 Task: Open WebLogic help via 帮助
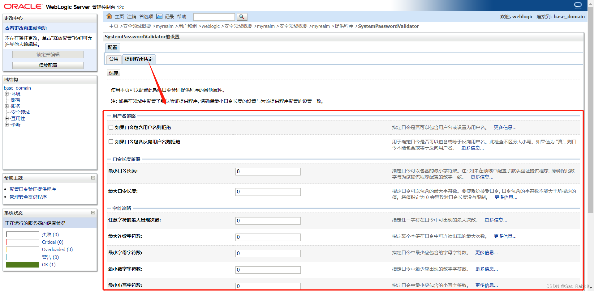[182, 16]
